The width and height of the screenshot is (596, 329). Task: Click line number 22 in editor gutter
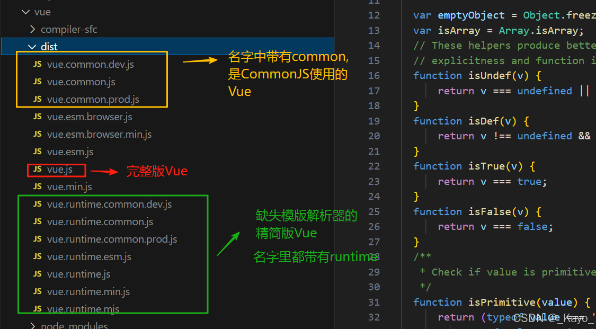click(x=374, y=166)
